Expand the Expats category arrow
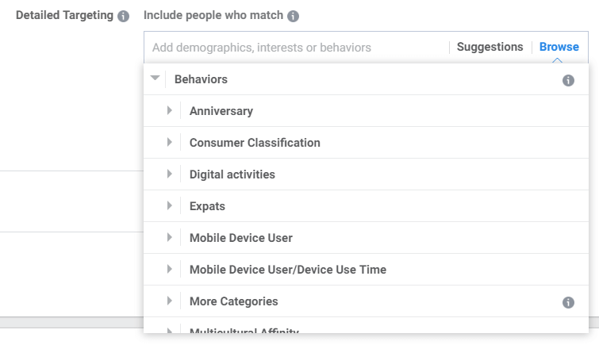The width and height of the screenshot is (599, 345). pyautogui.click(x=170, y=205)
